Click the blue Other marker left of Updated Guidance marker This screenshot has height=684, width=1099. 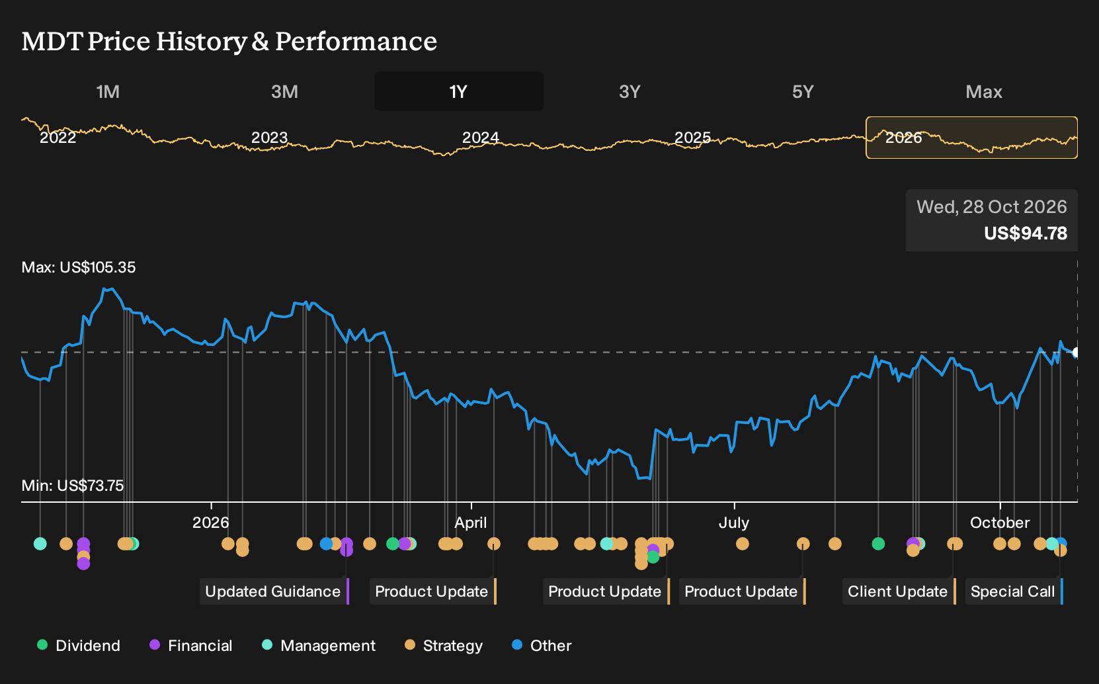326,544
